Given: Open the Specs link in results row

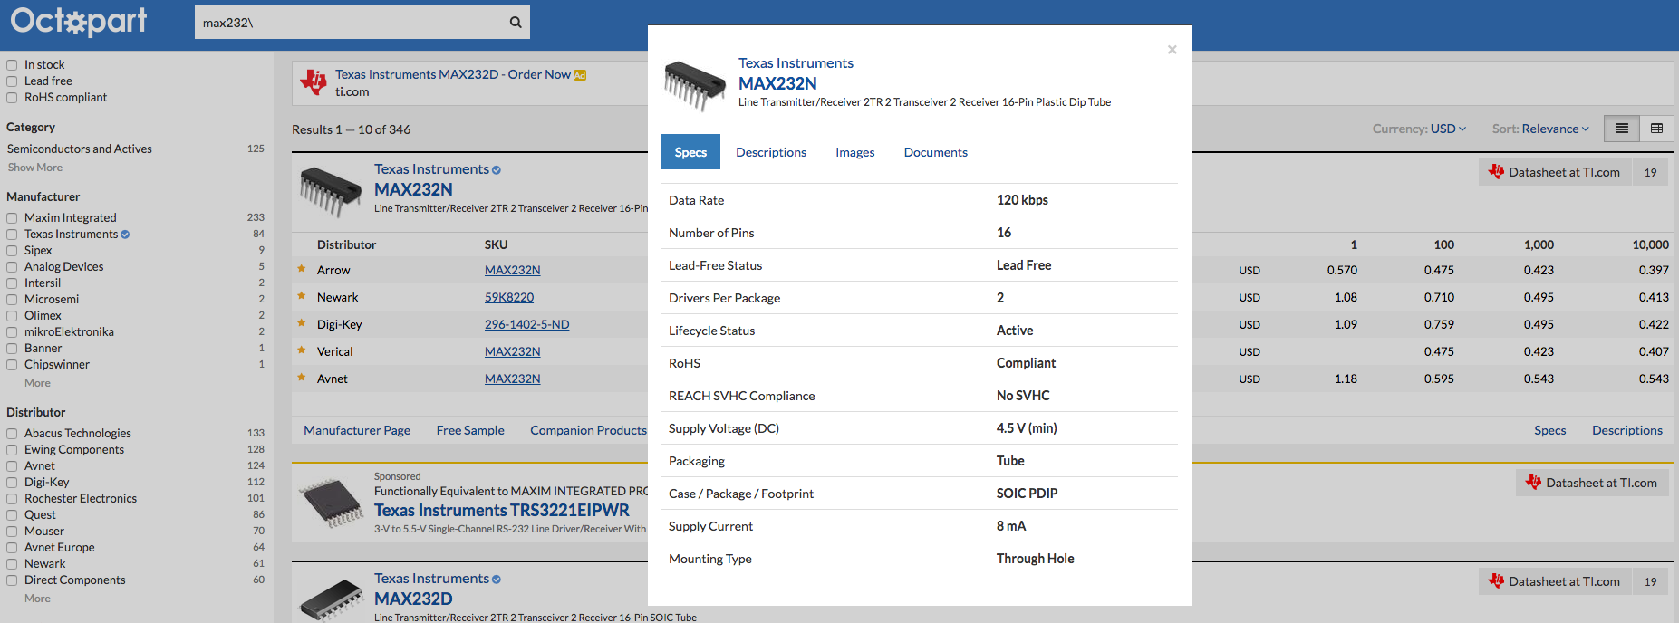Looking at the screenshot, I should (1550, 430).
